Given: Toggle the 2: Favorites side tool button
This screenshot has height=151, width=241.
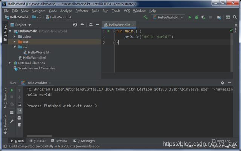Looking at the screenshot, I should coord(5,124).
